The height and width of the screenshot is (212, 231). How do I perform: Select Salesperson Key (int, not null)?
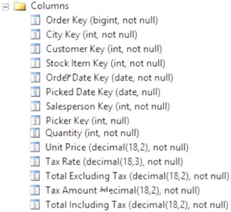[x=108, y=106]
